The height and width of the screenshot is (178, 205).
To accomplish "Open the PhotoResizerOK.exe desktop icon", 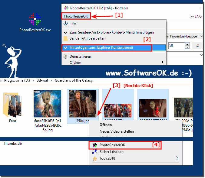I will pos(35,22).
